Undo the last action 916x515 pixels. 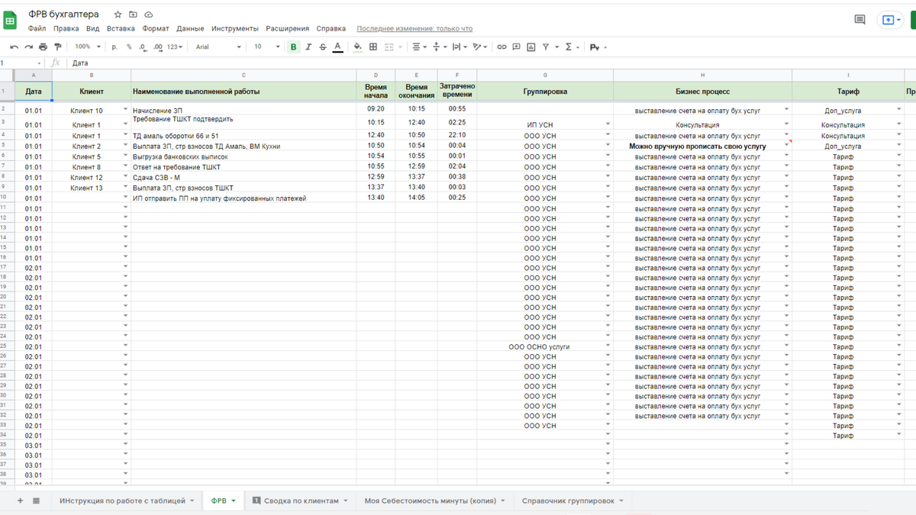15,47
